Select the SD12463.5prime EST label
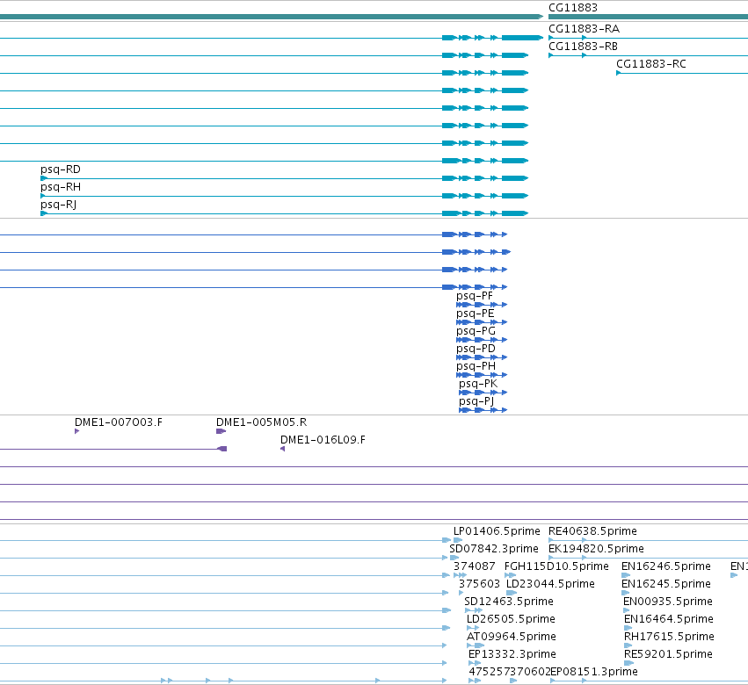 point(509,602)
